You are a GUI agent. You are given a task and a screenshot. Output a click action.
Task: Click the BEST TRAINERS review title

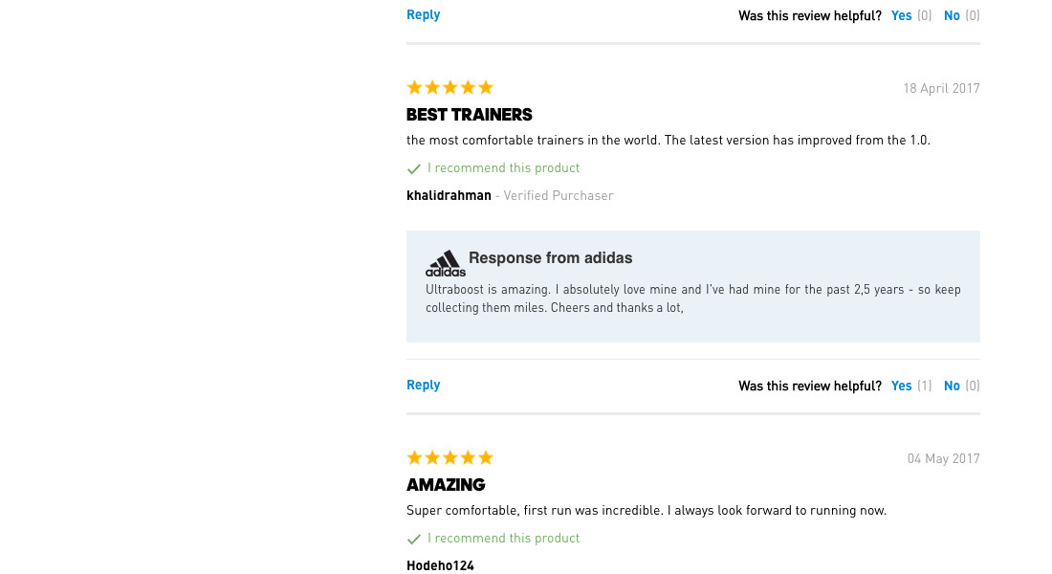pyautogui.click(x=469, y=115)
